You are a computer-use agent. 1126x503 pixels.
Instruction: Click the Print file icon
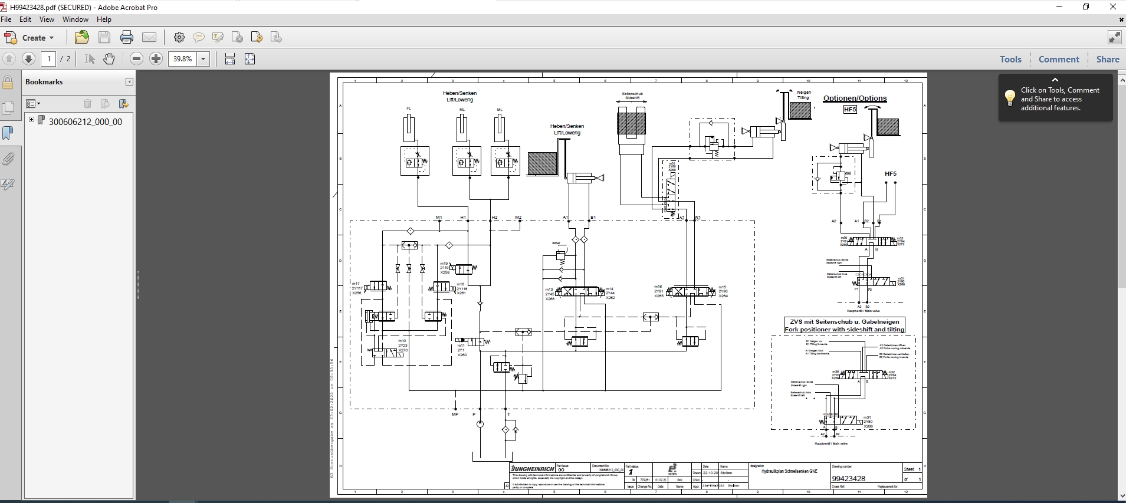tap(127, 38)
